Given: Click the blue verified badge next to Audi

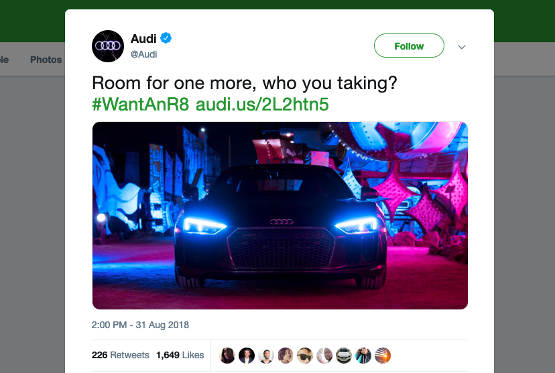Looking at the screenshot, I should point(166,38).
